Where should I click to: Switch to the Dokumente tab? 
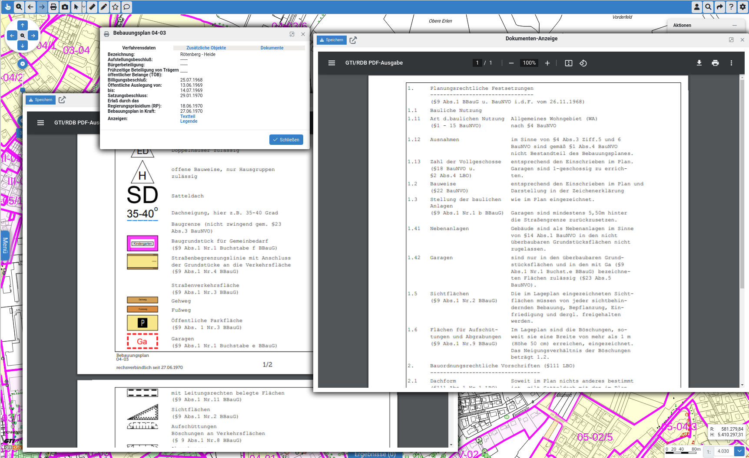click(x=272, y=48)
